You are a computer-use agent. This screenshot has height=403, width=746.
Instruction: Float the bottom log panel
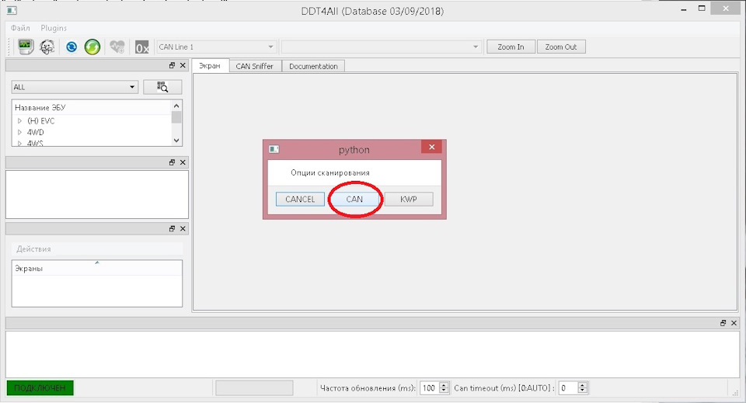tap(723, 323)
